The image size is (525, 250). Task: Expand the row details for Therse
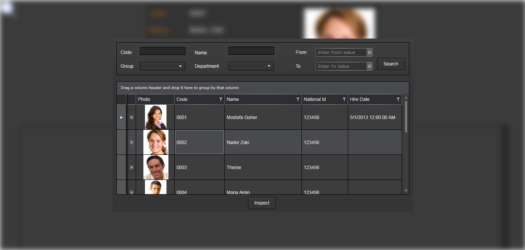(x=131, y=168)
